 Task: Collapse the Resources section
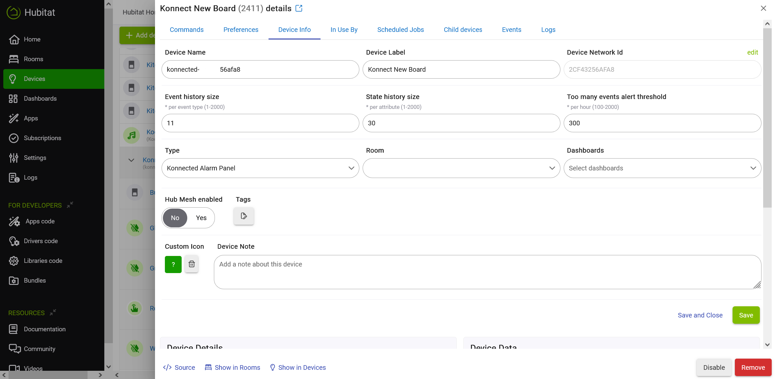pos(53,312)
